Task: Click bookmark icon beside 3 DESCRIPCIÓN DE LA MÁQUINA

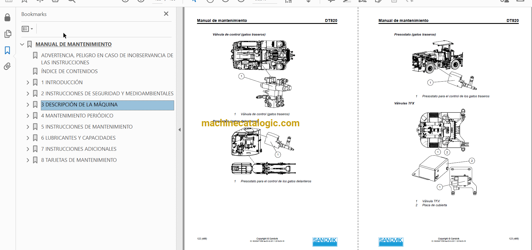Action: [x=35, y=105]
